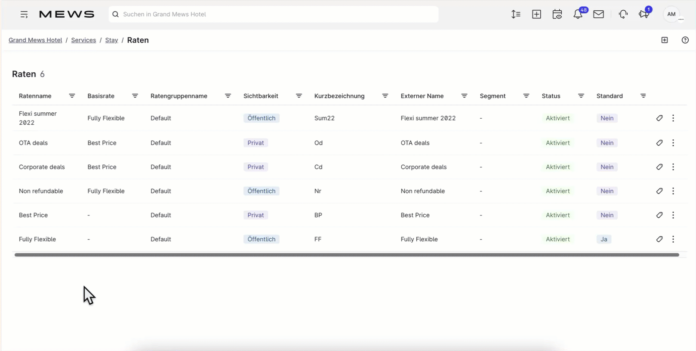Viewport: 696px width, 351px height.
Task: Click the help question mark icon
Action: pos(685,40)
